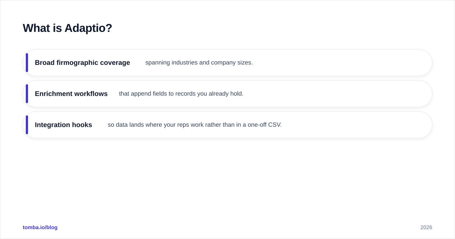This screenshot has width=455, height=239.
Task: Click the purple accent bar beside Integration hooks
Action: pyautogui.click(x=27, y=125)
